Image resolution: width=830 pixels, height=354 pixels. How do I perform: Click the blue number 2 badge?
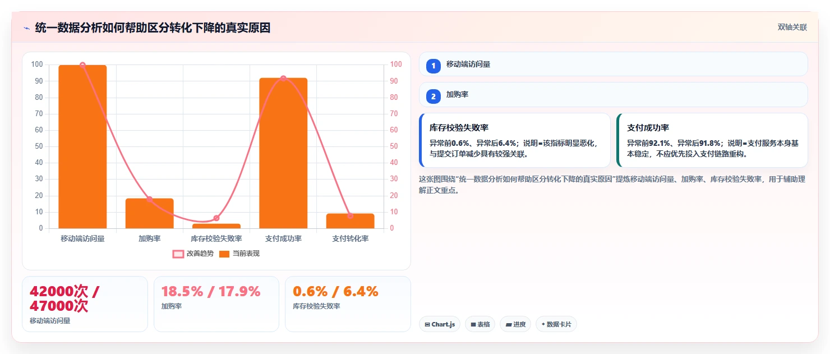[434, 96]
